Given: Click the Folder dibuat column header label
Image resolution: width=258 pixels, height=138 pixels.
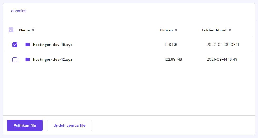Looking at the screenshot, I should tap(214, 30).
